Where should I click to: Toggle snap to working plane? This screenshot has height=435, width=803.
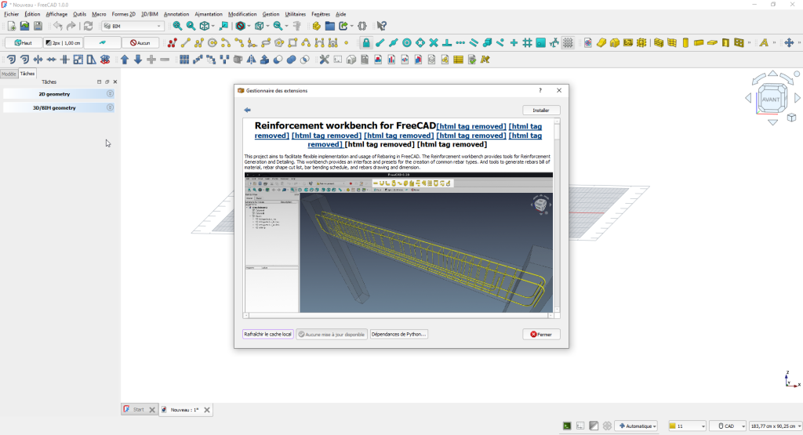point(540,43)
